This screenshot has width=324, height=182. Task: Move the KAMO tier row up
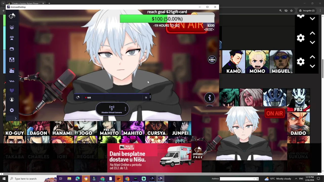coord(312,57)
